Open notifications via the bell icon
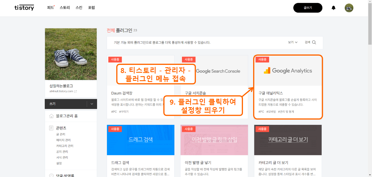Screen dimensions: 372x177 click(x=333, y=8)
